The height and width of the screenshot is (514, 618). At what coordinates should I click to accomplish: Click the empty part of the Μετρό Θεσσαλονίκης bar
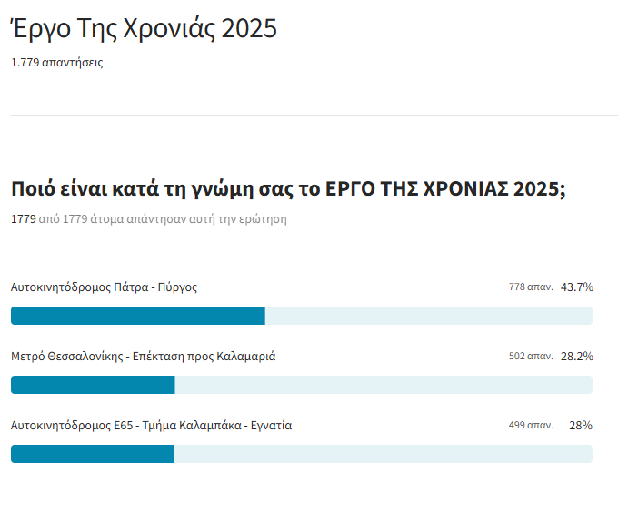coord(382,385)
